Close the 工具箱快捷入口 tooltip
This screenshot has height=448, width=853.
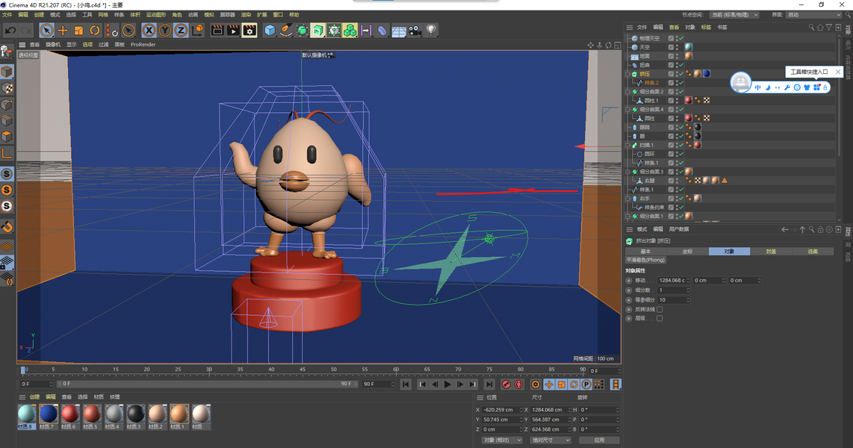point(838,72)
